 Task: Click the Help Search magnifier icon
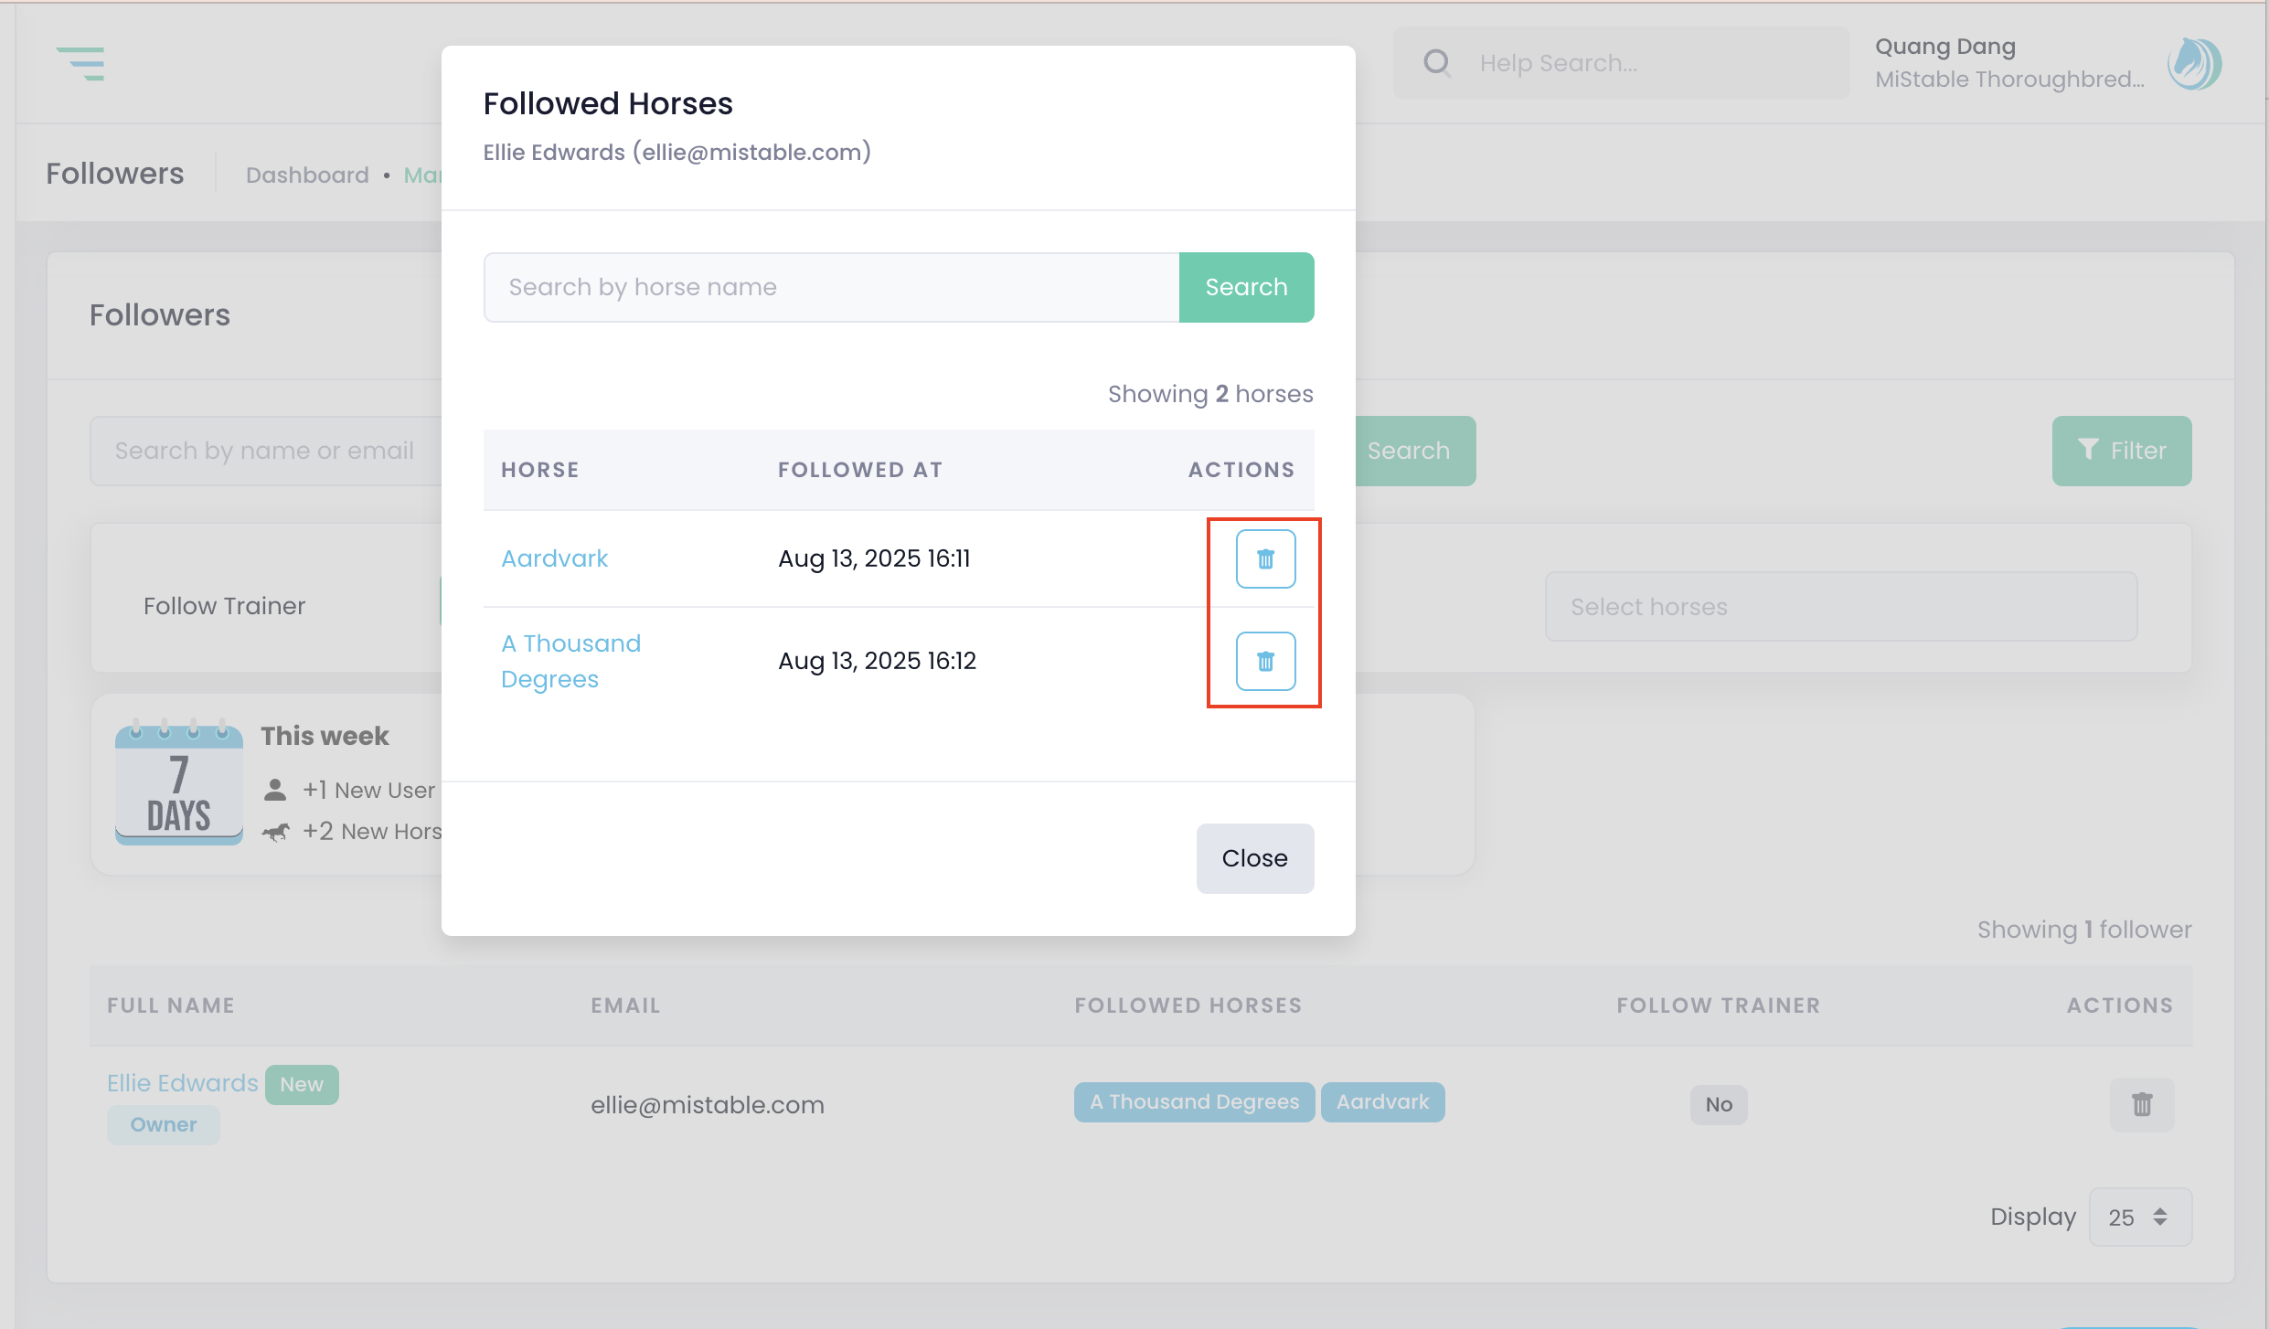click(x=1437, y=63)
